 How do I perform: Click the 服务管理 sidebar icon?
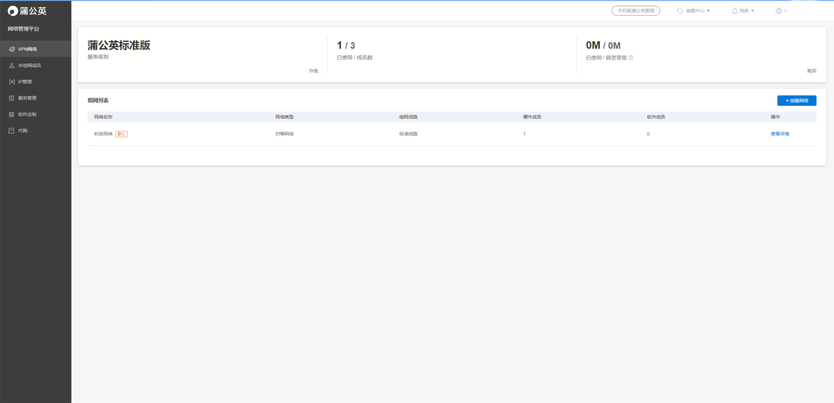click(12, 98)
